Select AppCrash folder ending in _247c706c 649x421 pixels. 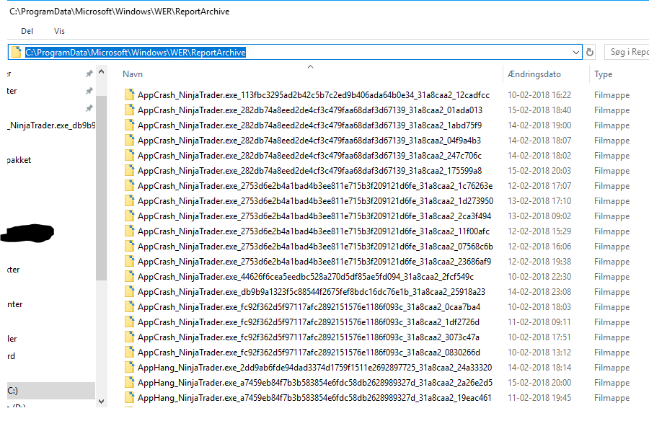click(309, 156)
